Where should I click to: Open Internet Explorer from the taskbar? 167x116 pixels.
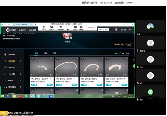(45, 96)
